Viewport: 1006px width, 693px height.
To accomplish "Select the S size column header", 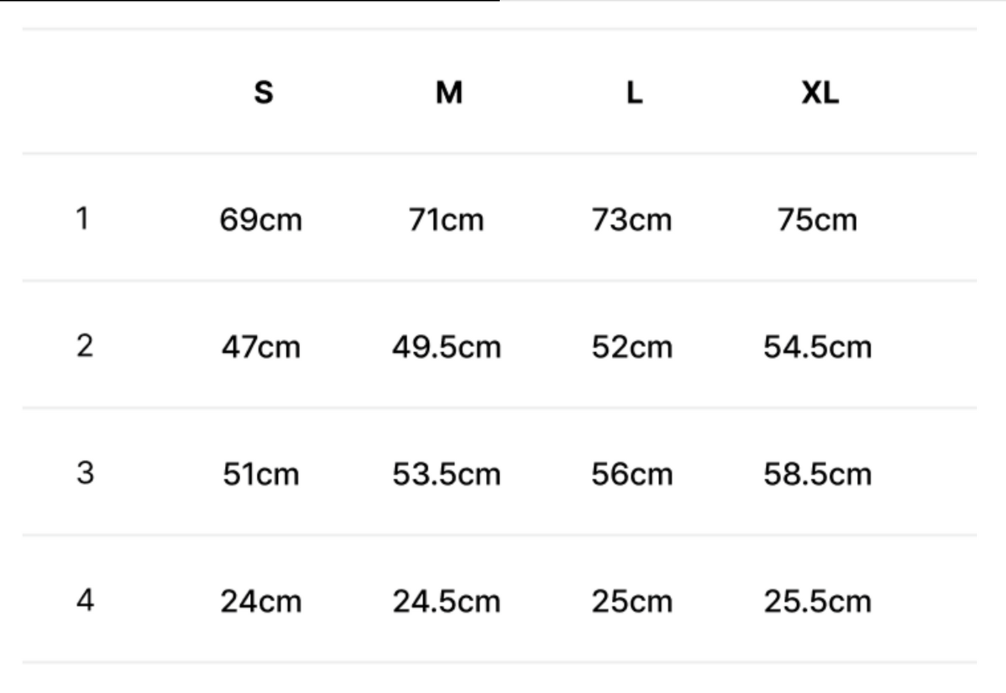I will 263,92.
